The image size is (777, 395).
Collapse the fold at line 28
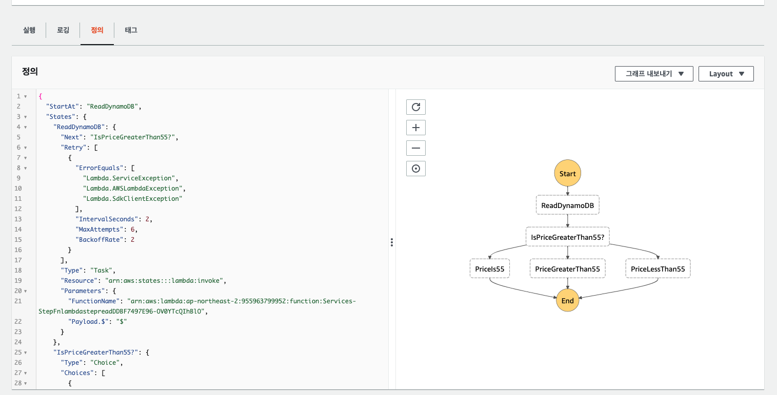(26, 383)
